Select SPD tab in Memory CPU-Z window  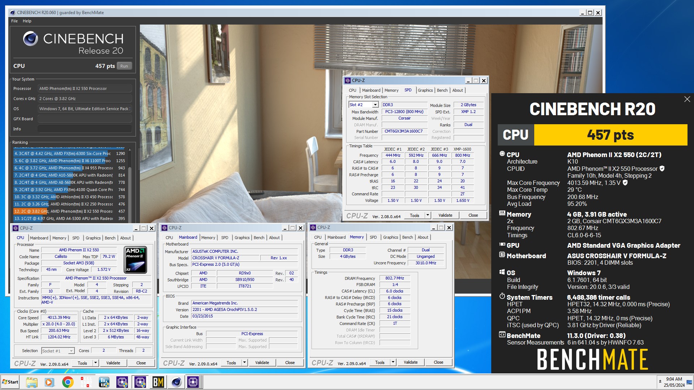tap(373, 237)
